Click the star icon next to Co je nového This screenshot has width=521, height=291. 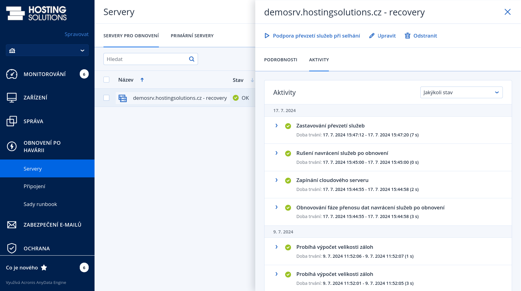tap(44, 267)
